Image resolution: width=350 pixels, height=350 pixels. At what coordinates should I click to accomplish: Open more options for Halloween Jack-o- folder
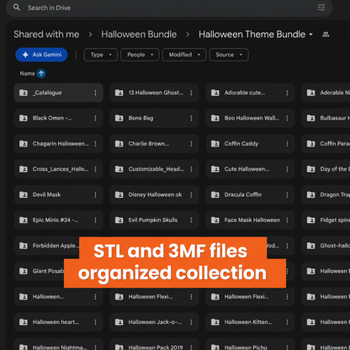(x=191, y=322)
